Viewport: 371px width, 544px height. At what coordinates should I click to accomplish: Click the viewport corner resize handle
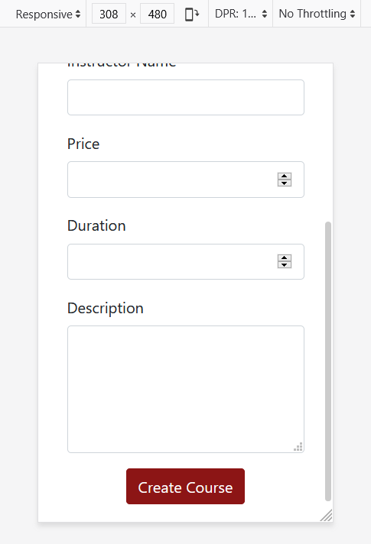point(326,515)
